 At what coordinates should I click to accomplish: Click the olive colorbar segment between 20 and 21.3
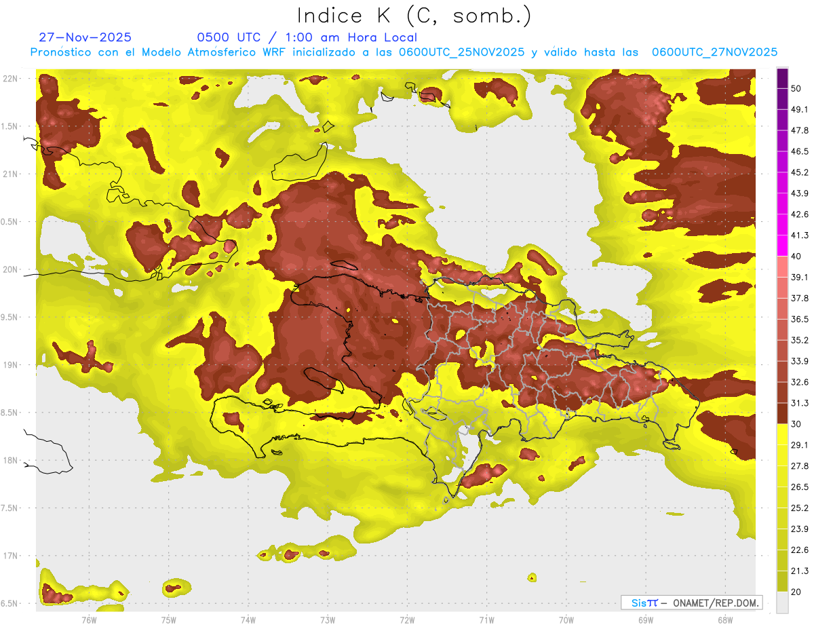click(x=782, y=582)
